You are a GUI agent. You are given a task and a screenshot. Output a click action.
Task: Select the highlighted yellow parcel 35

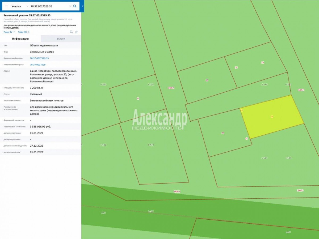click(x=272, y=117)
